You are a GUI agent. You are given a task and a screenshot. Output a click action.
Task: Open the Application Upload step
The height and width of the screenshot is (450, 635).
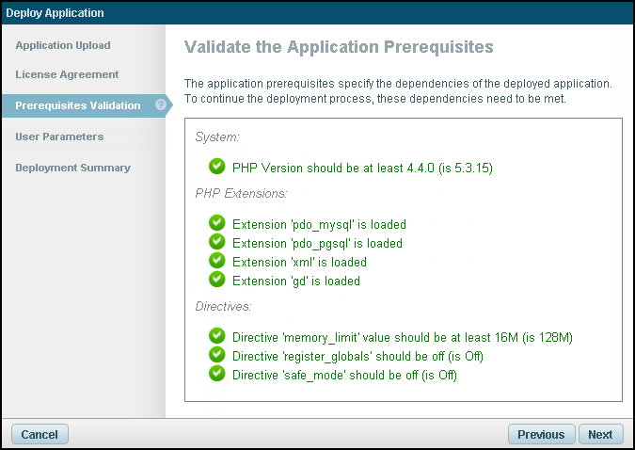[63, 45]
